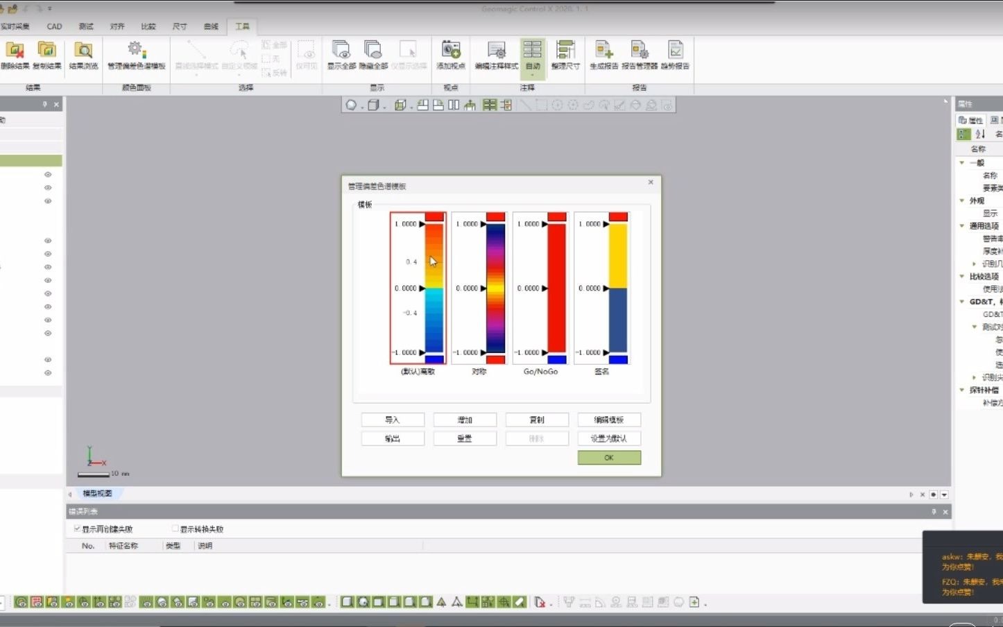Collapse the 一般 property group
The height and width of the screenshot is (627, 1003).
962,163
